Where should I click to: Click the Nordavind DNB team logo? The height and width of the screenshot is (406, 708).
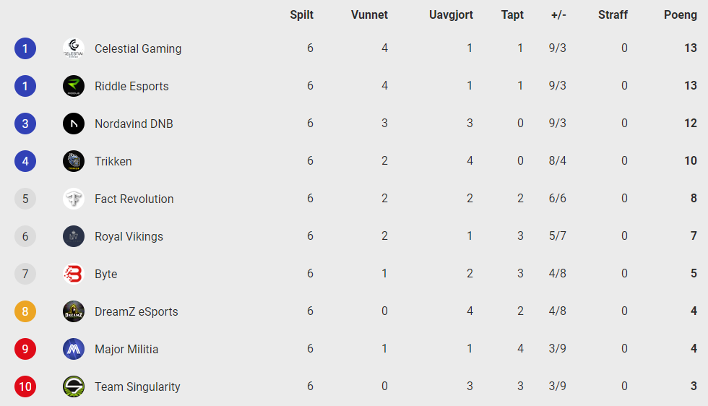coord(74,124)
